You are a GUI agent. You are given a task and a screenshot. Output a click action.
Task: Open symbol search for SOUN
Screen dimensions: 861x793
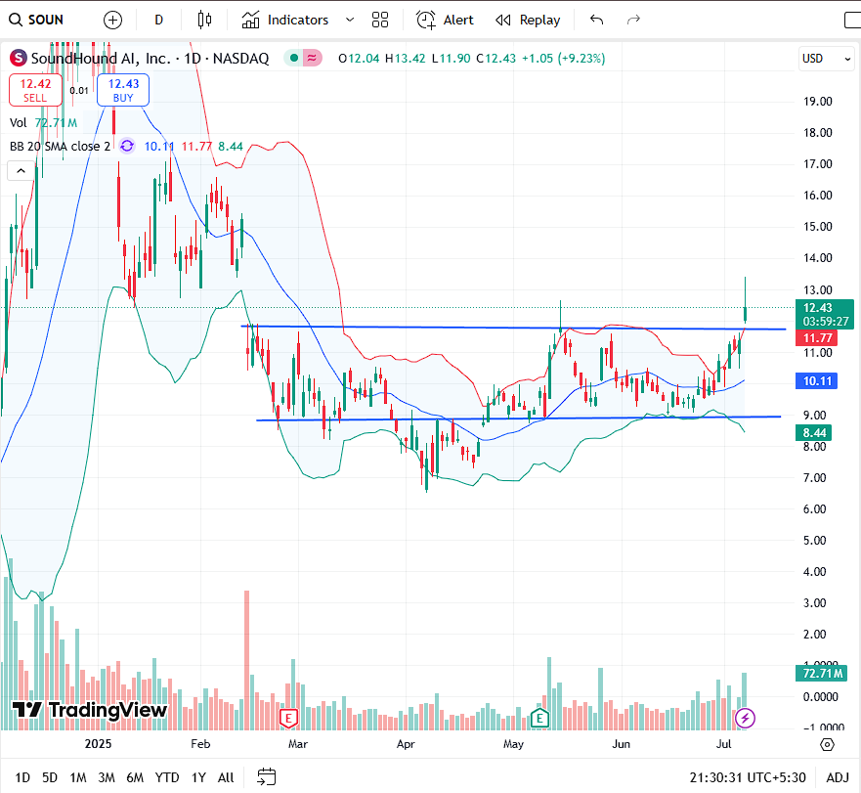point(36,20)
